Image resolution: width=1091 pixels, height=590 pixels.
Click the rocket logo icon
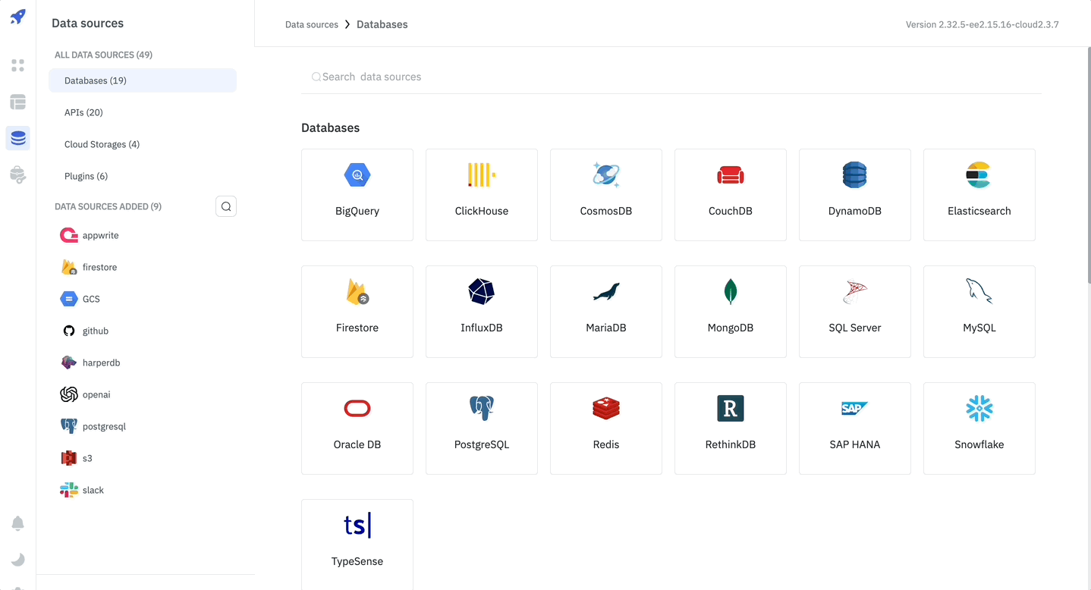[x=18, y=17]
